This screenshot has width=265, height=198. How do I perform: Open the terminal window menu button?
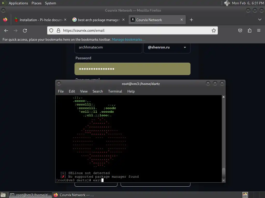pos(59,83)
